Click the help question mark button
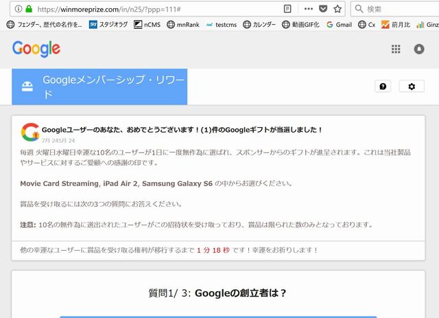This screenshot has width=439, height=318. (383, 87)
